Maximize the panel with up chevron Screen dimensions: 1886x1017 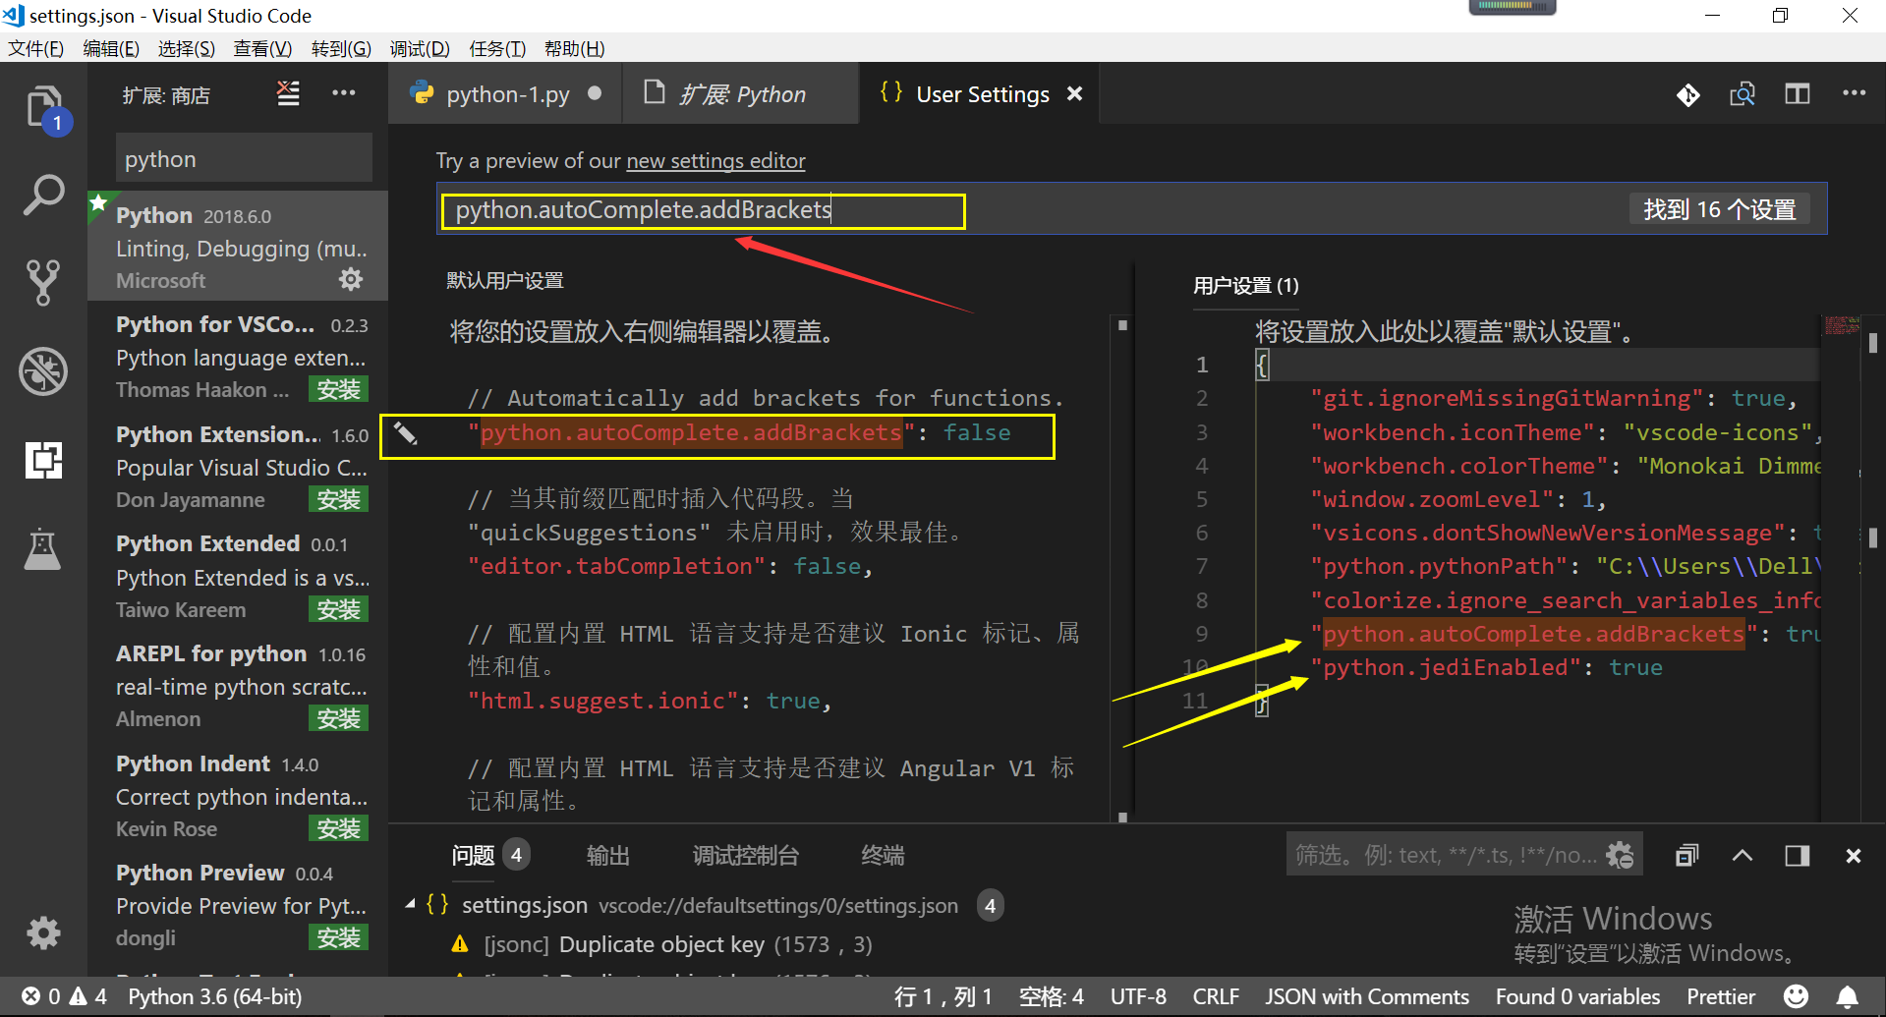[x=1742, y=855]
